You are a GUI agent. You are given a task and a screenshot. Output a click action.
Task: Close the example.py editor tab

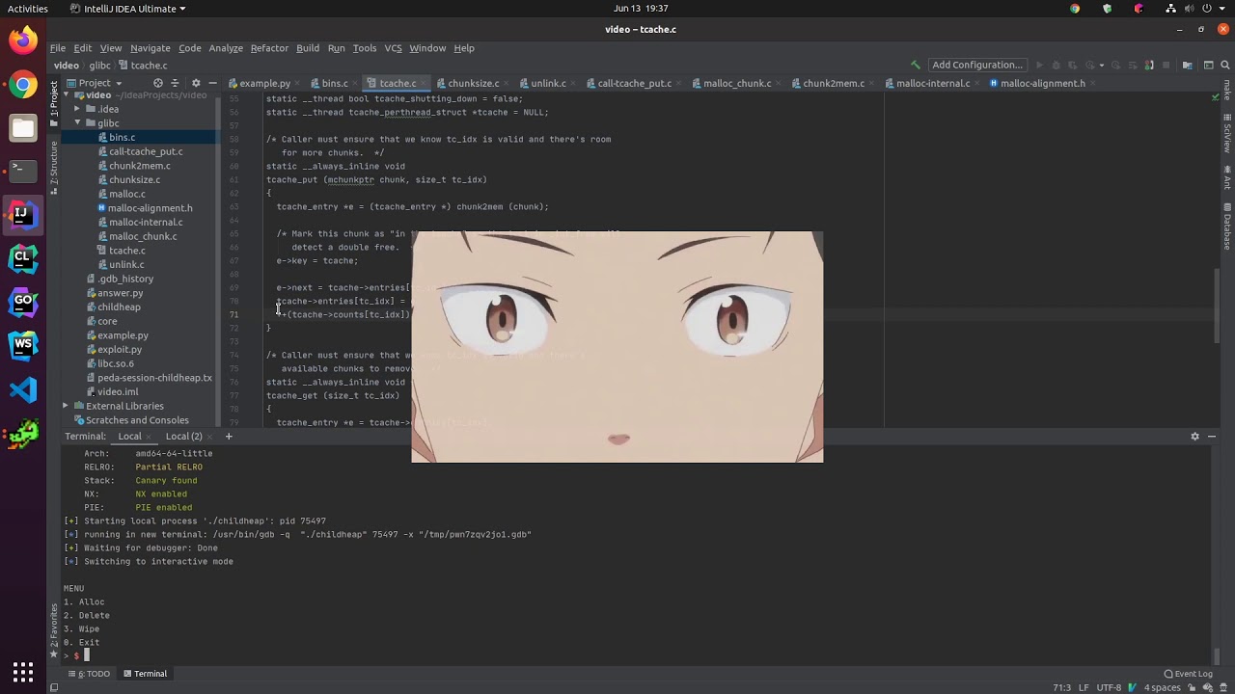tap(298, 83)
